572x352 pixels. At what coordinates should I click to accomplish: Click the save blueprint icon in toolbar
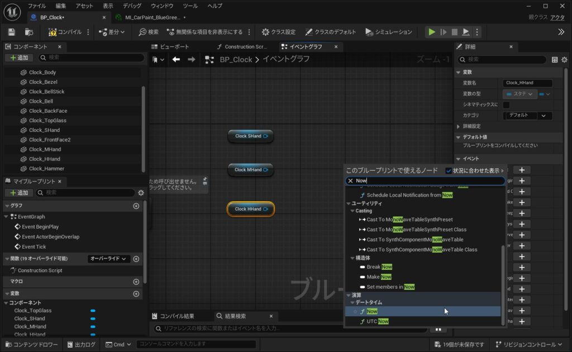click(12, 32)
